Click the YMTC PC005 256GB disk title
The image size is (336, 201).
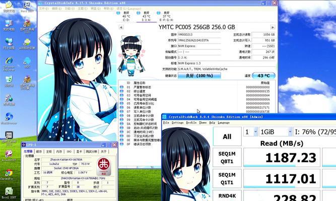pos(197,27)
